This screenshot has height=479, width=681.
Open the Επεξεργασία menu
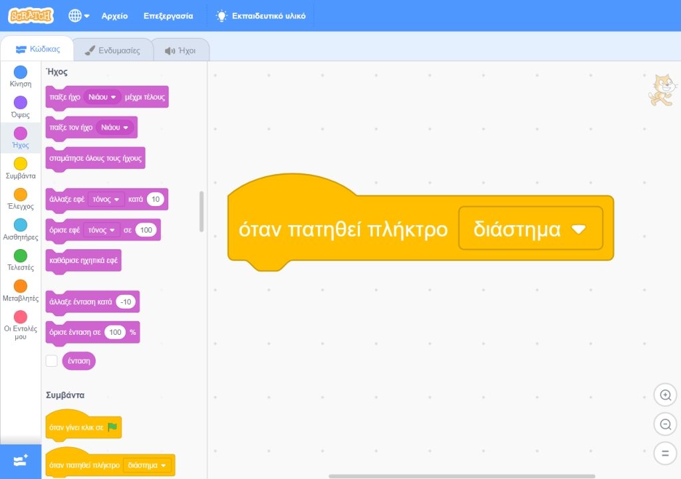coord(168,16)
